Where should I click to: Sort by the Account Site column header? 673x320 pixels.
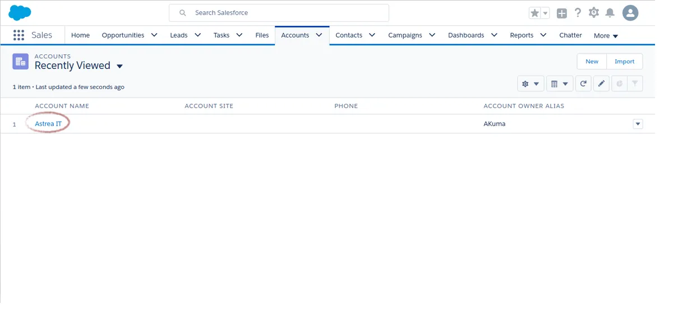click(x=209, y=106)
